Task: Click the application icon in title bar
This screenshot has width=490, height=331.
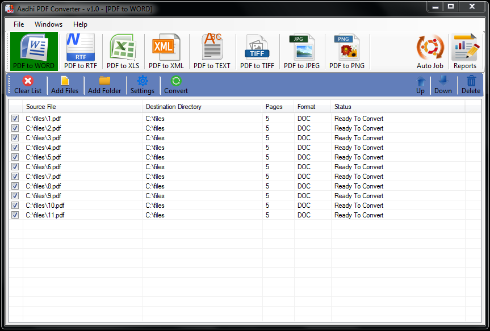Action: coord(10,9)
